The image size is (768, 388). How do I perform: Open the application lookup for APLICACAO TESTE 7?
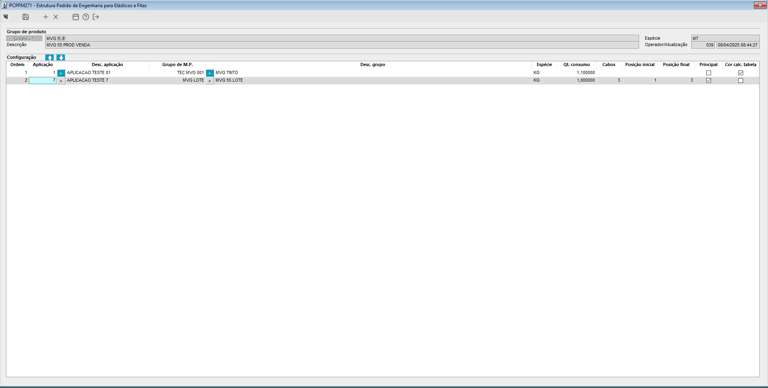click(61, 81)
